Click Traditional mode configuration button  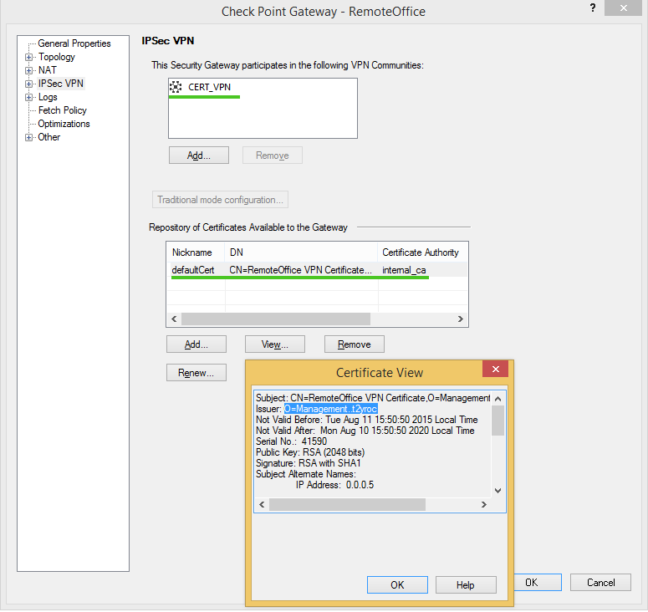(220, 200)
